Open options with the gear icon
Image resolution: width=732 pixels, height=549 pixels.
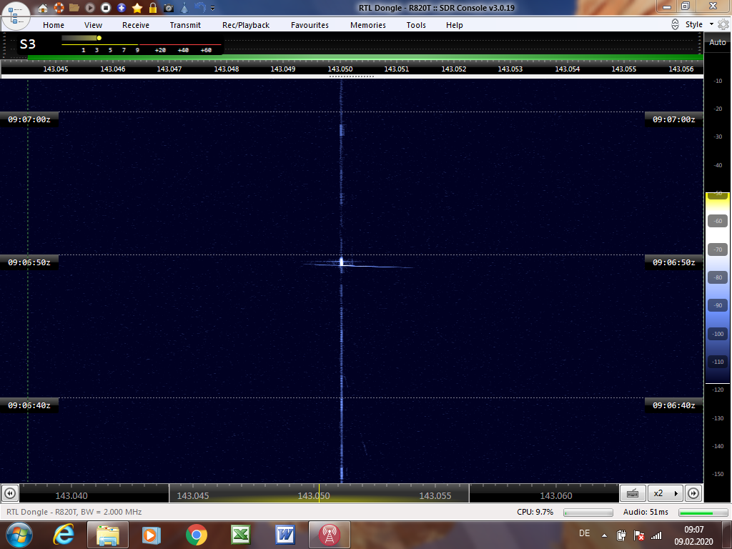(723, 25)
